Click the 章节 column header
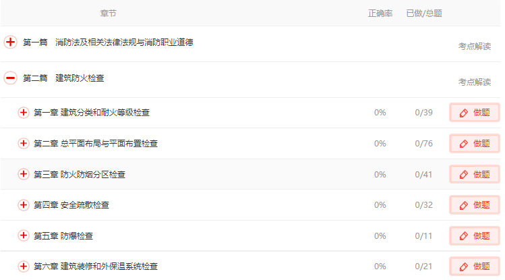This screenshot has height=280, width=505. click(x=108, y=13)
